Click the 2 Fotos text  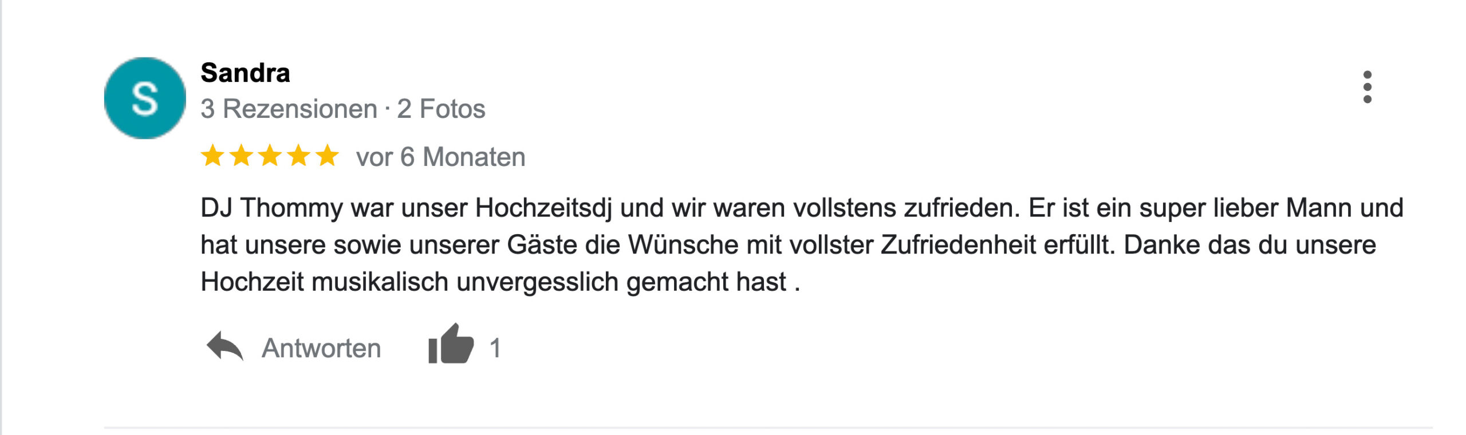(x=441, y=109)
